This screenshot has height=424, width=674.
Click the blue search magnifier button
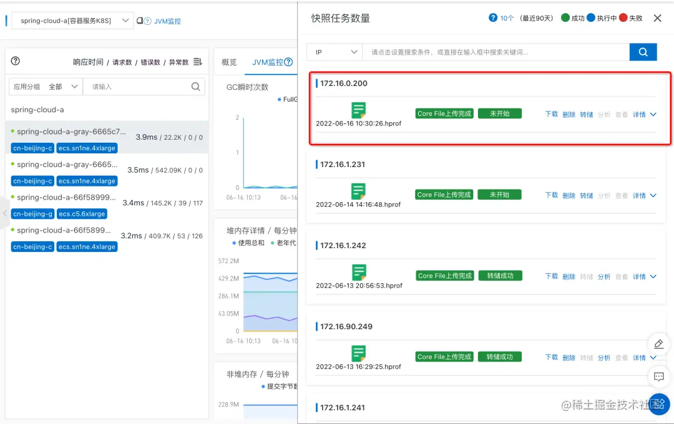tap(643, 52)
